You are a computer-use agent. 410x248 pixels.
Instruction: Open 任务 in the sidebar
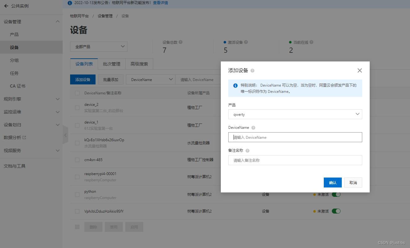pyautogui.click(x=14, y=73)
